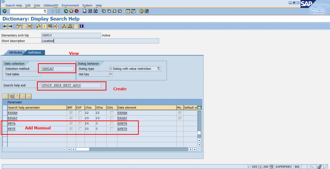330x169 pixels.
Task: Click the NBVE search help parameter
Action: coord(11,129)
